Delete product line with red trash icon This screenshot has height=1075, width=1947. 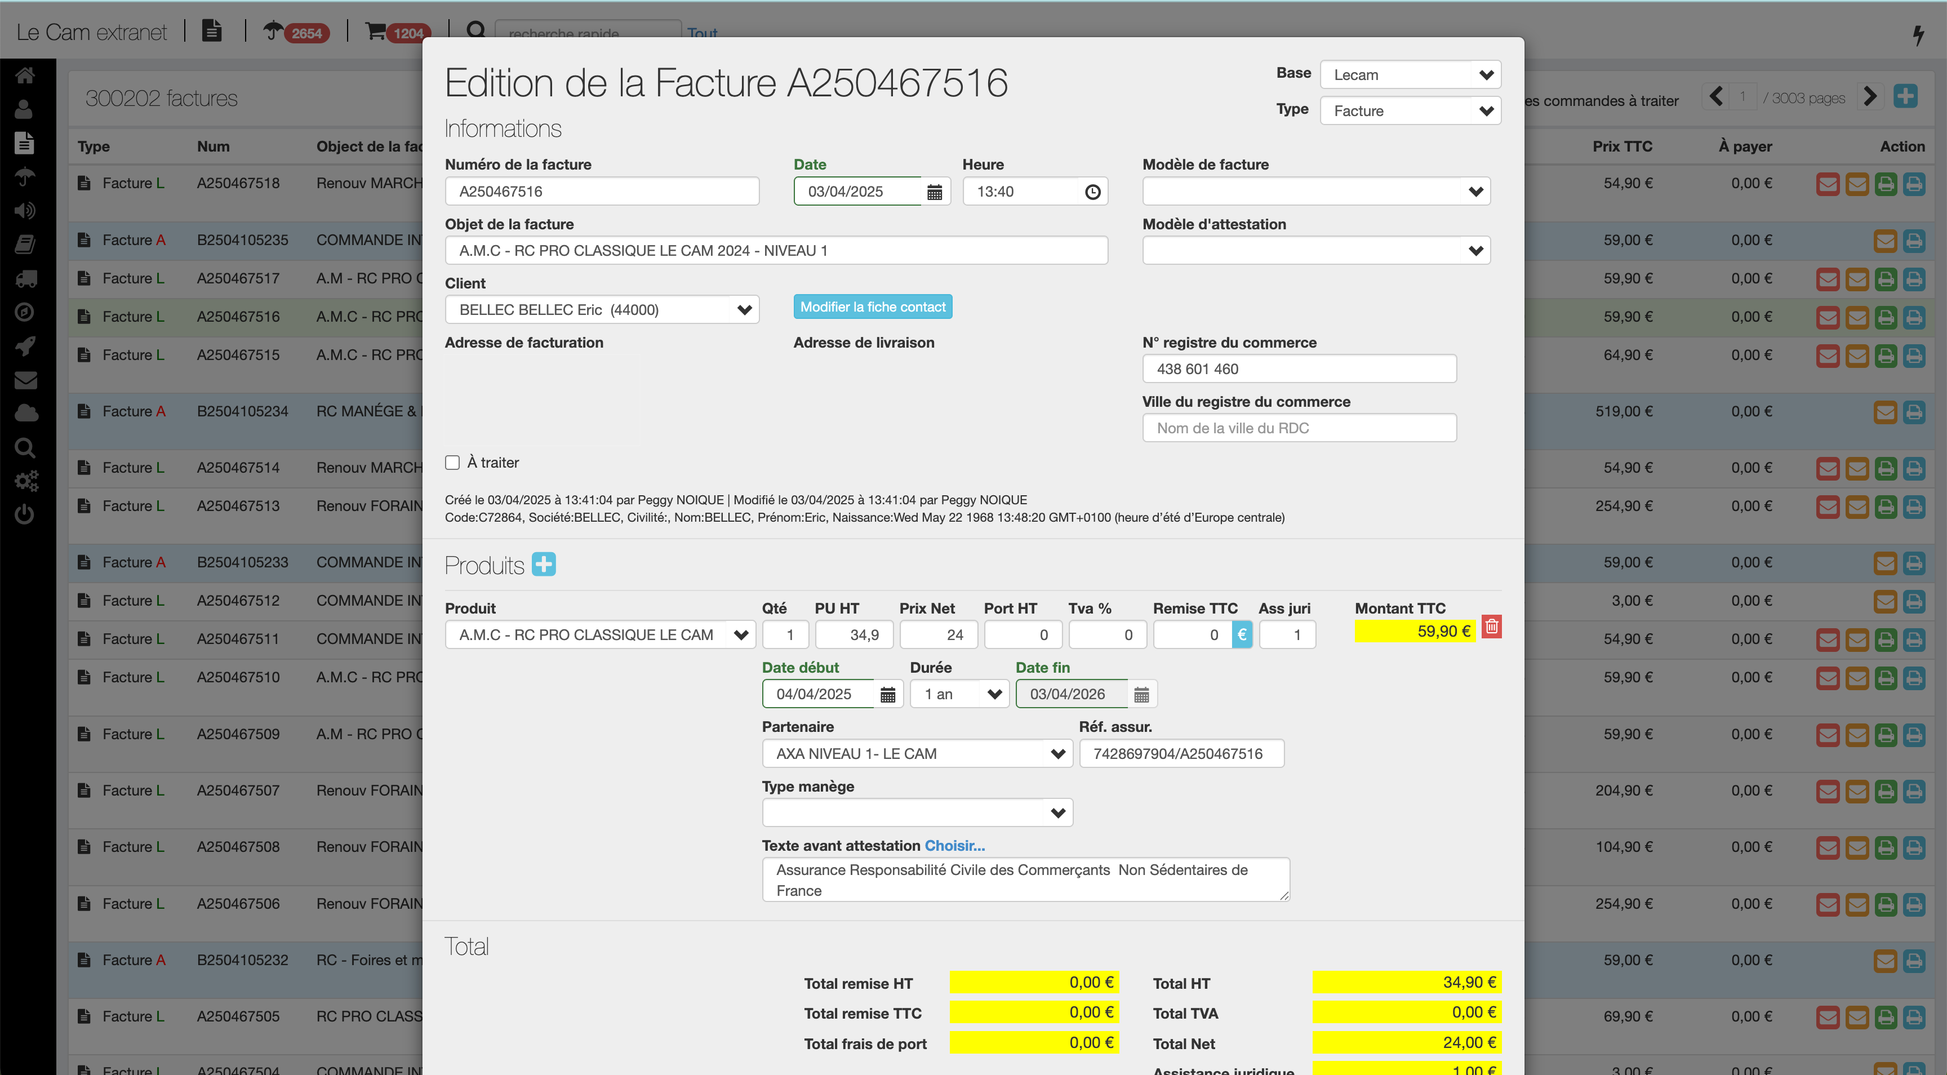point(1491,628)
